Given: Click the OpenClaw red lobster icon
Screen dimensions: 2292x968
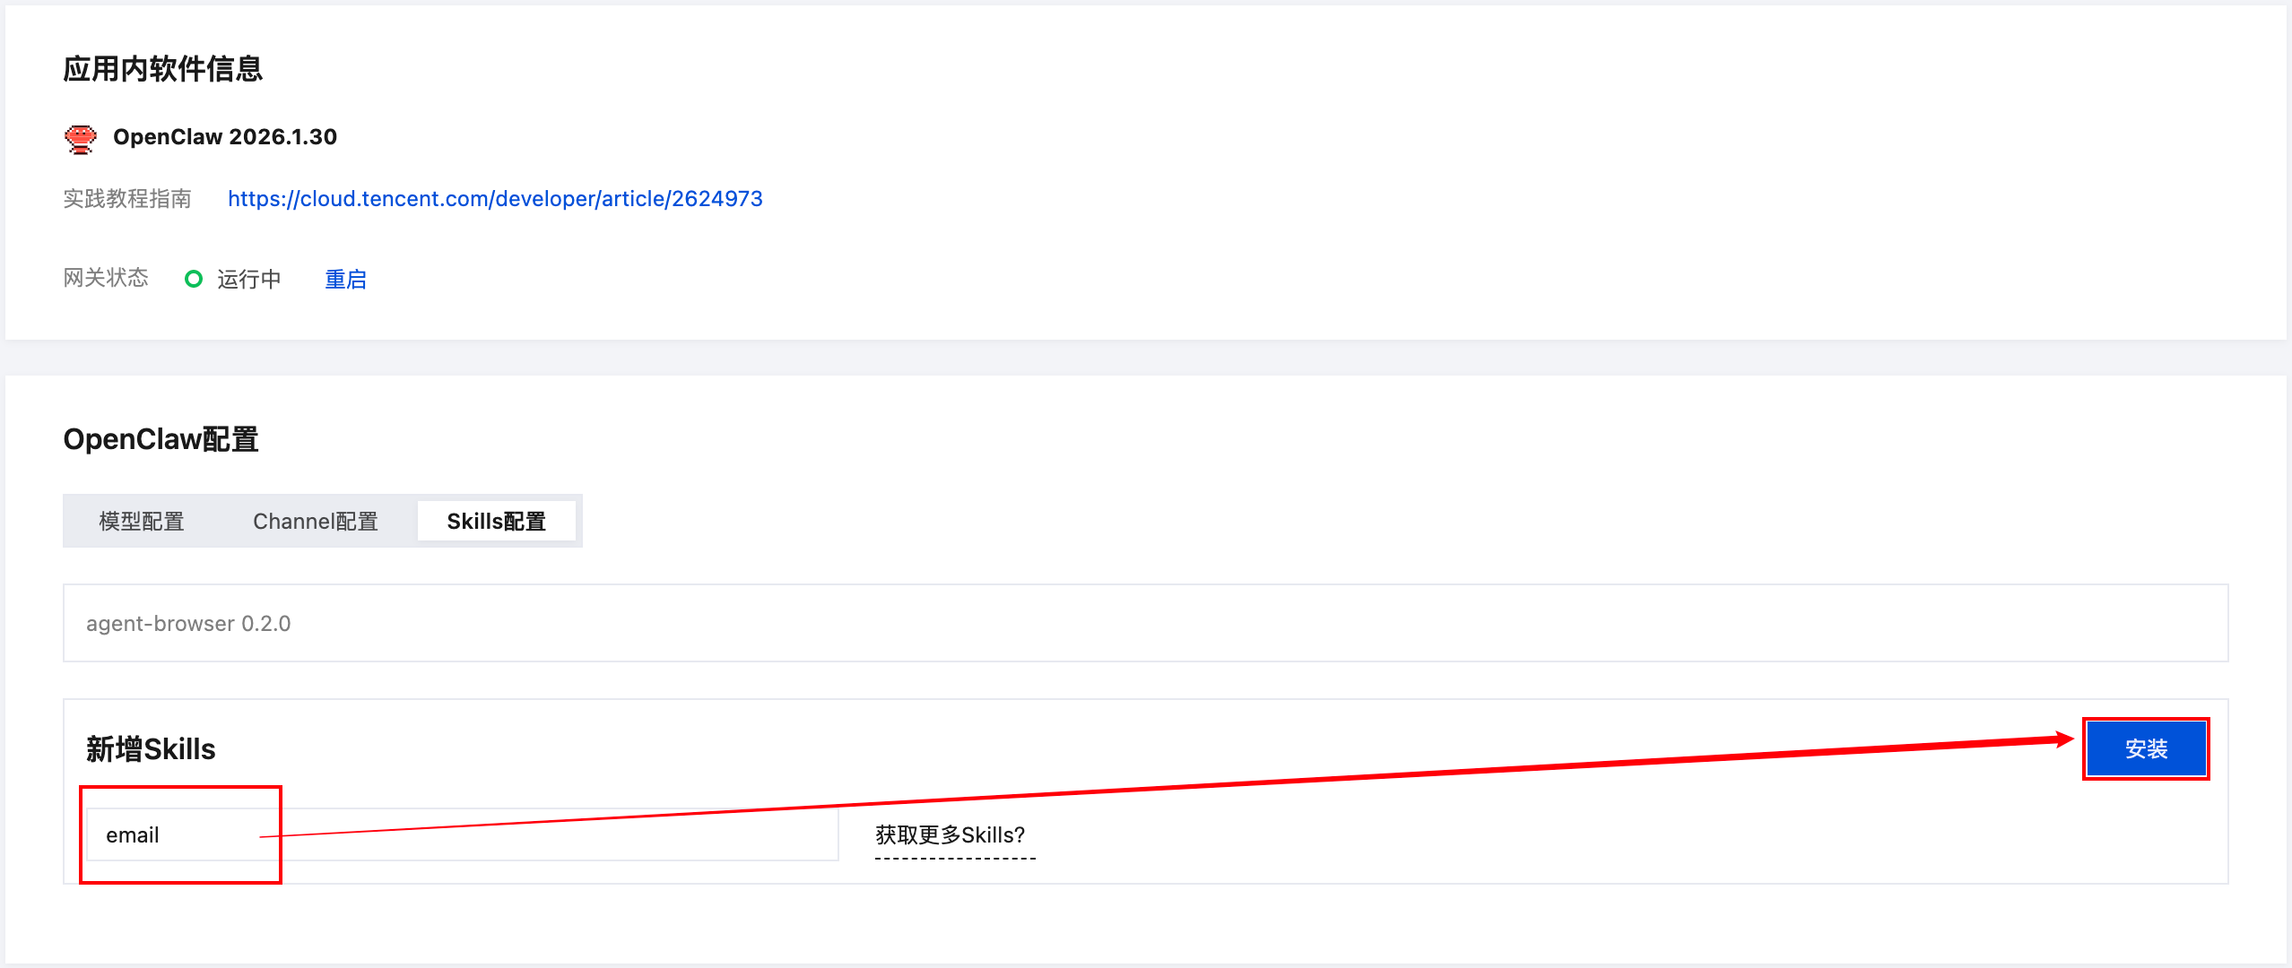Looking at the screenshot, I should (81, 139).
